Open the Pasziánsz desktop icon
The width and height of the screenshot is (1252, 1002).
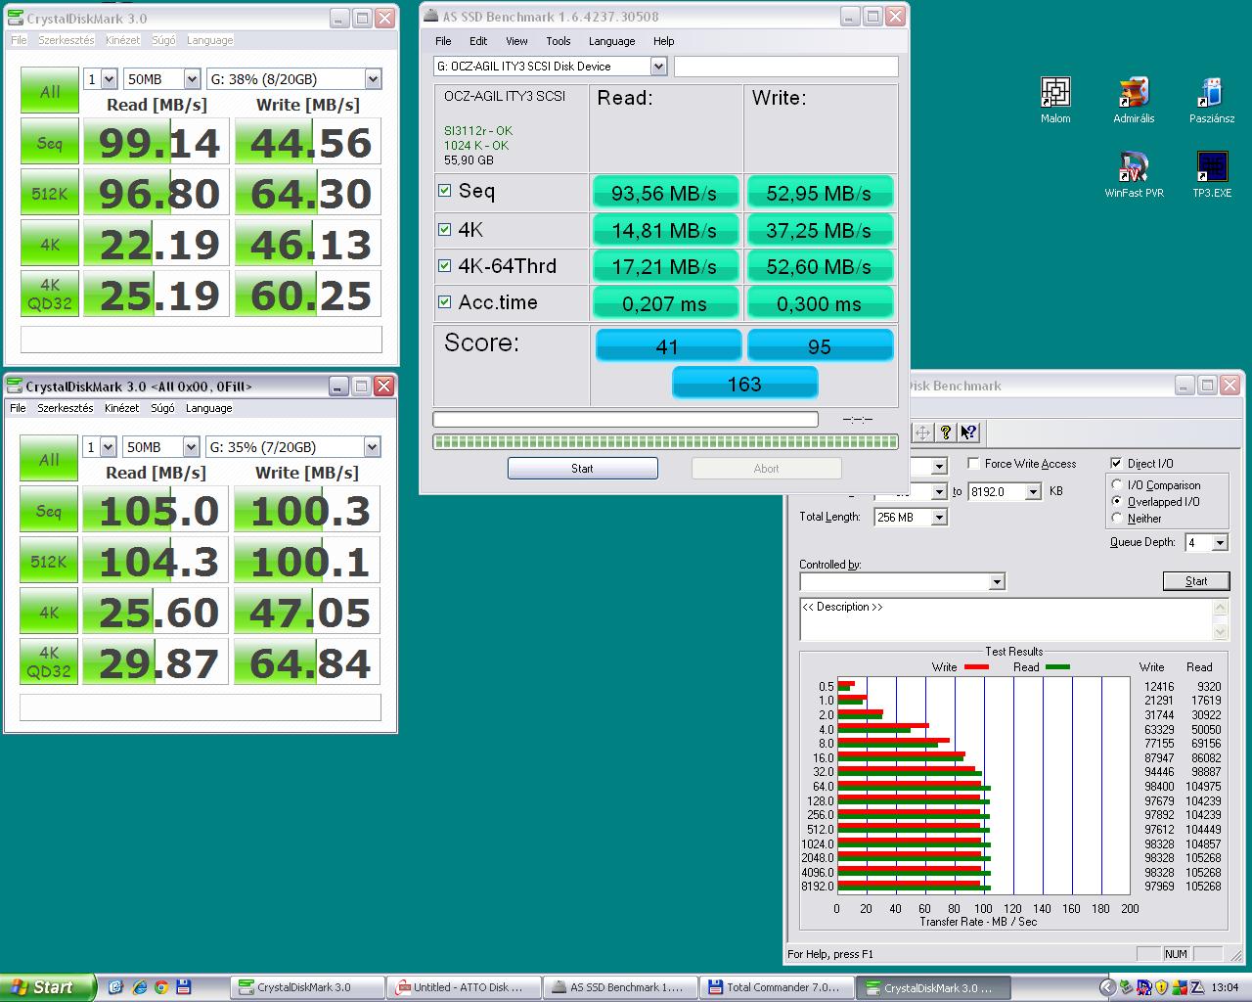tap(1211, 94)
